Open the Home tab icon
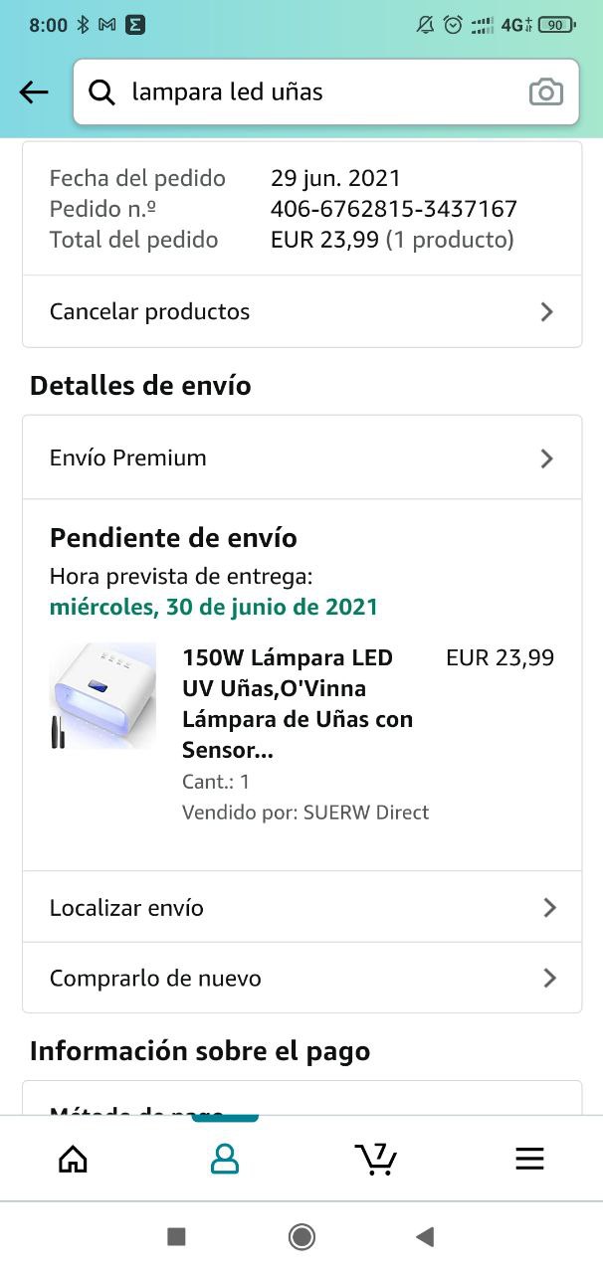 (x=73, y=1159)
